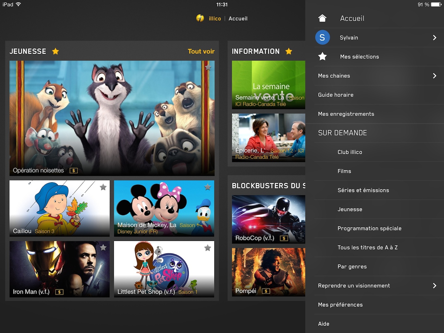Toggle favorite star on Caillou tile
Viewport: 444px width, 333px height.
pos(103,187)
